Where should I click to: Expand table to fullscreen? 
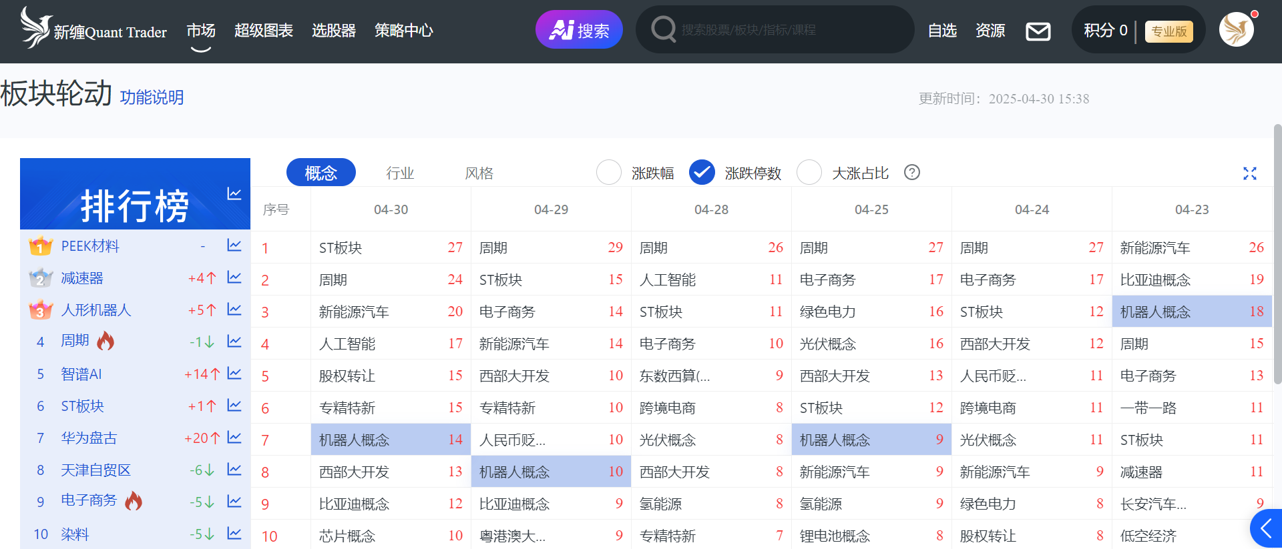click(x=1250, y=173)
